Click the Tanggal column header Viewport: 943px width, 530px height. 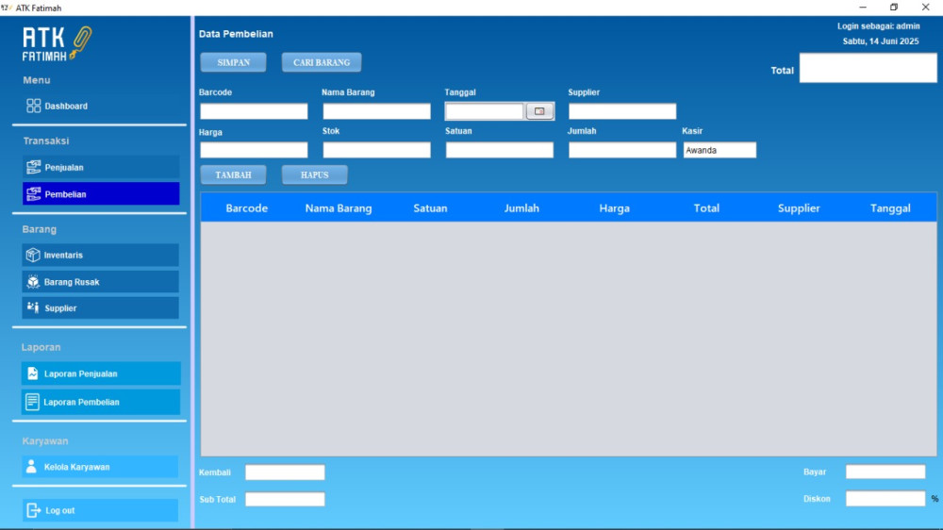point(890,208)
